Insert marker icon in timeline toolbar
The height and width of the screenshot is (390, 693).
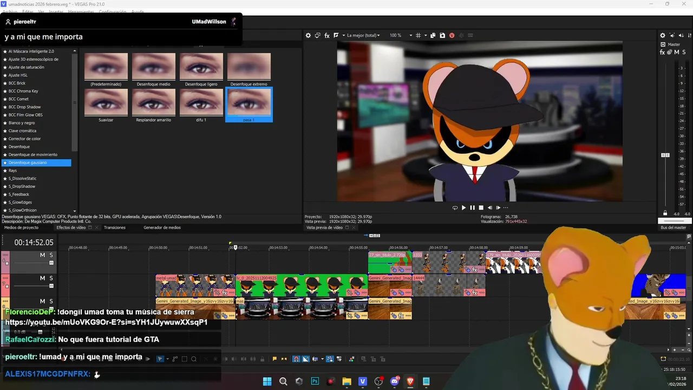[274, 359]
